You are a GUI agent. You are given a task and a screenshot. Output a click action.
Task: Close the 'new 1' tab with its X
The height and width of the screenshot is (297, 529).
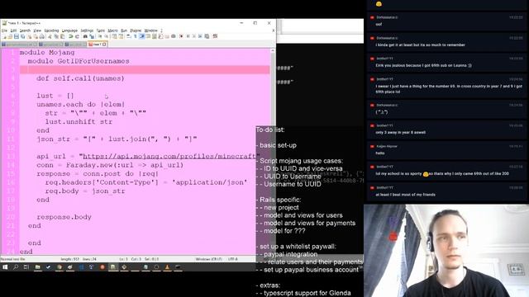tap(104, 44)
